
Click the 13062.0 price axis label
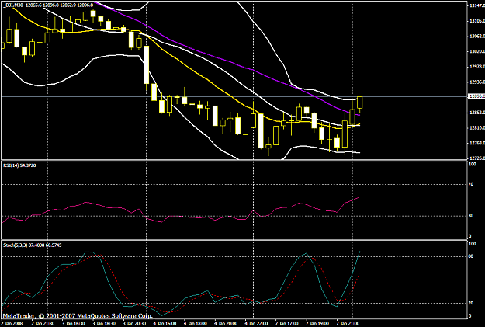[477, 37]
